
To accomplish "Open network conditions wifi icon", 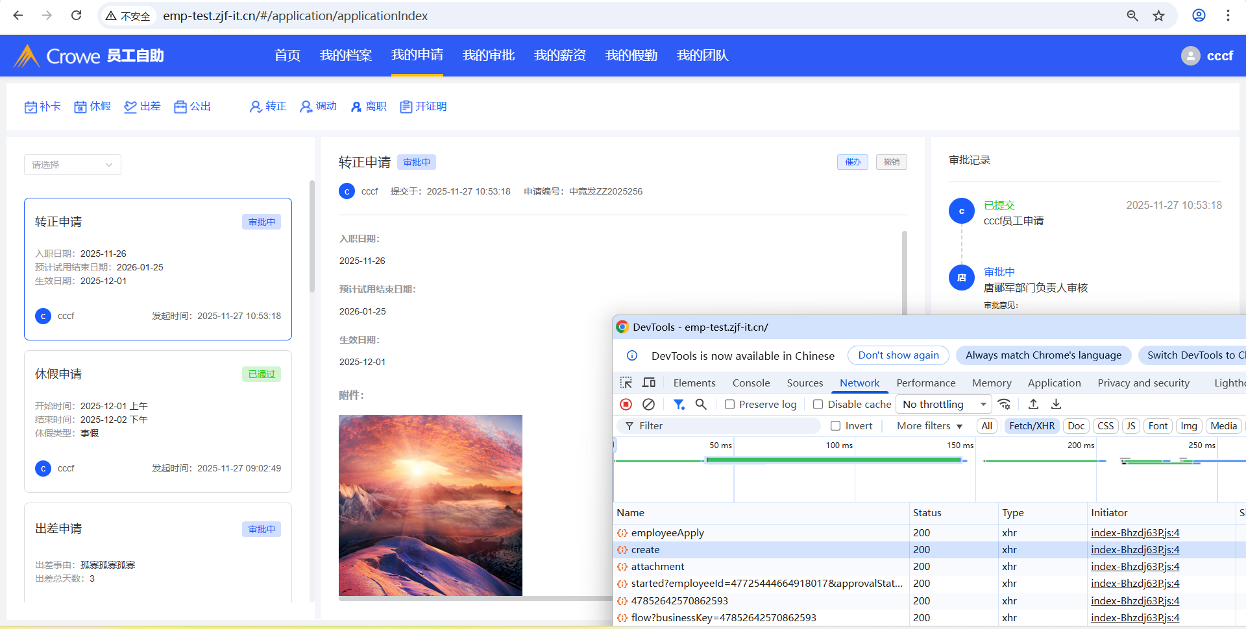I will point(1004,404).
